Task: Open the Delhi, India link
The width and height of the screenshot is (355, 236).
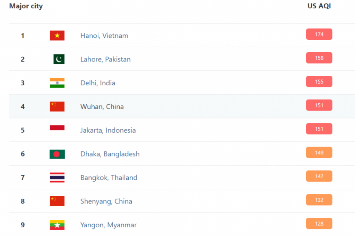Action: (98, 83)
